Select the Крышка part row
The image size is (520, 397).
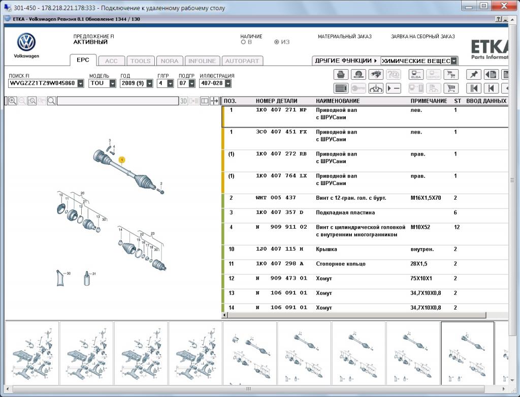tap(365, 253)
